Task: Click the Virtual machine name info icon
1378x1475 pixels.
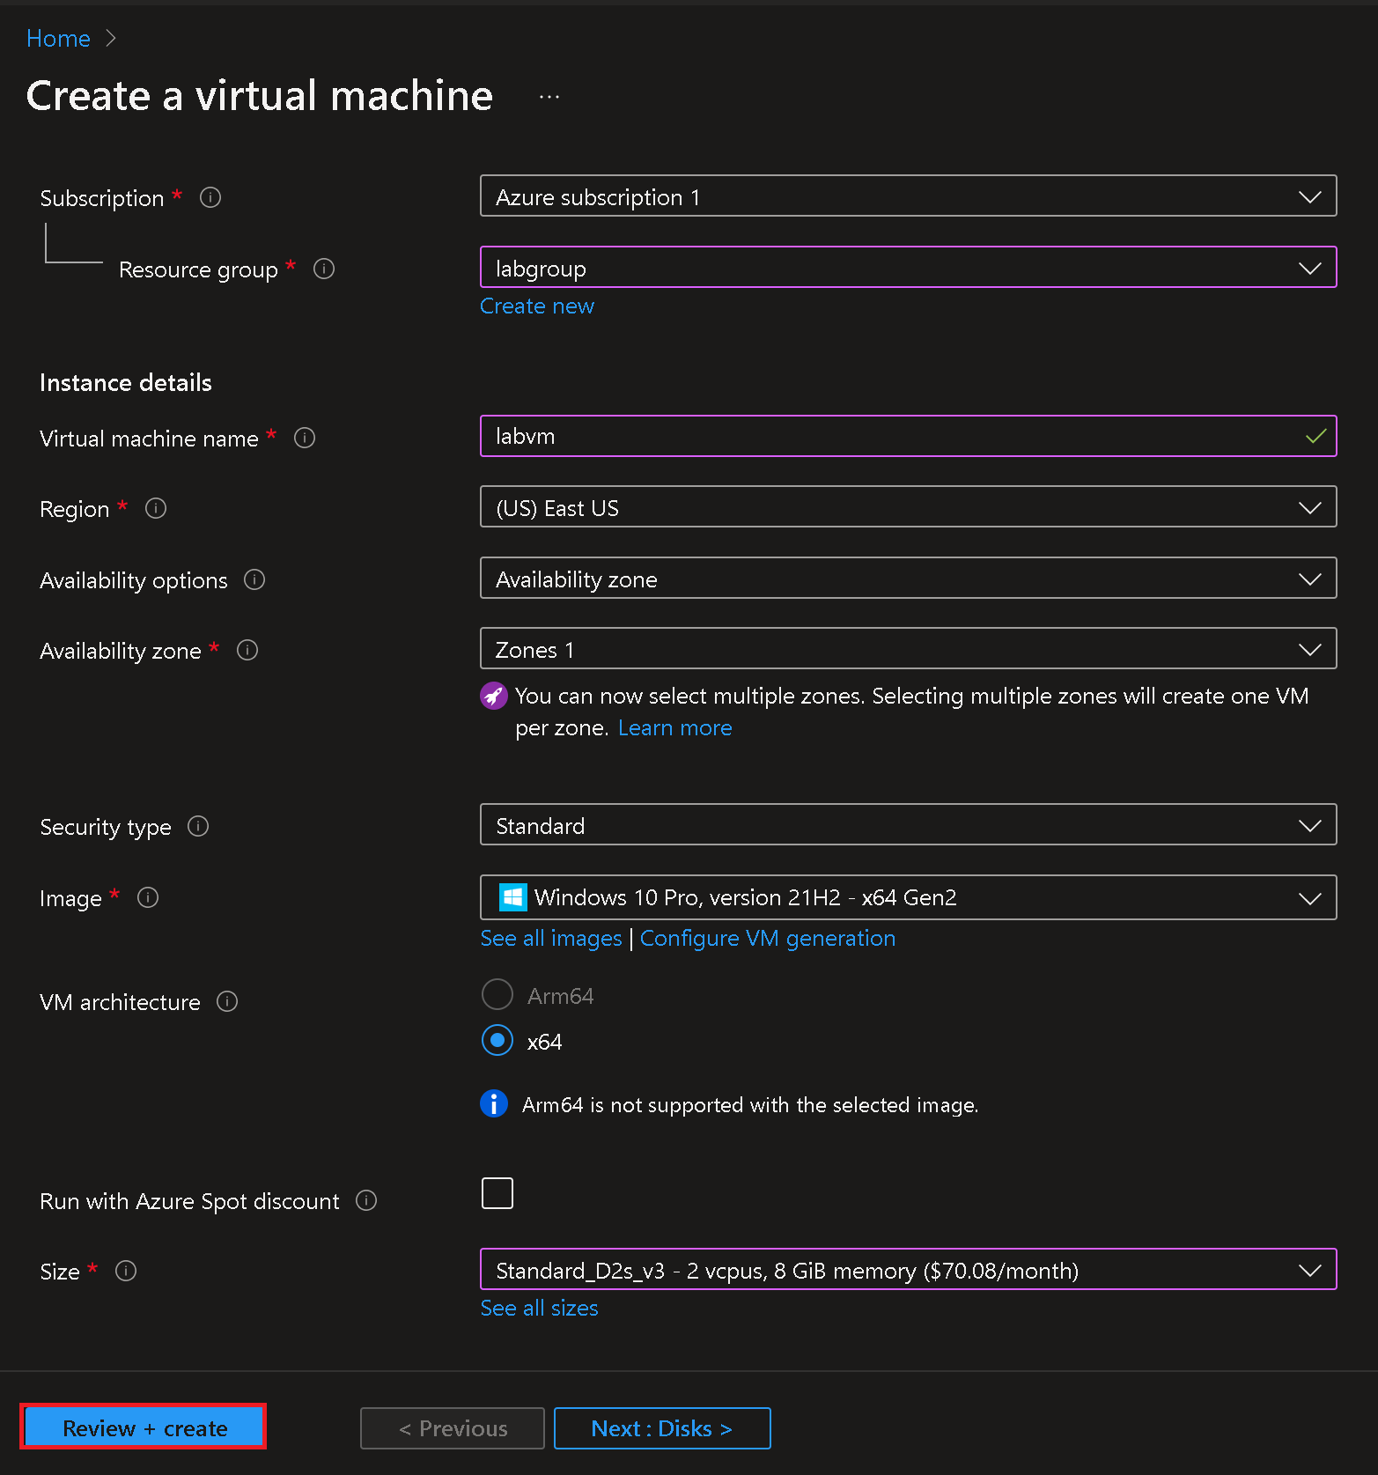Action: coord(305,438)
